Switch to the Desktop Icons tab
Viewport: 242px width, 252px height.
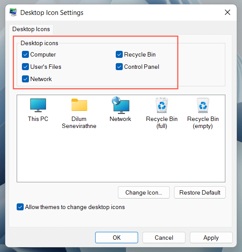[31, 29]
